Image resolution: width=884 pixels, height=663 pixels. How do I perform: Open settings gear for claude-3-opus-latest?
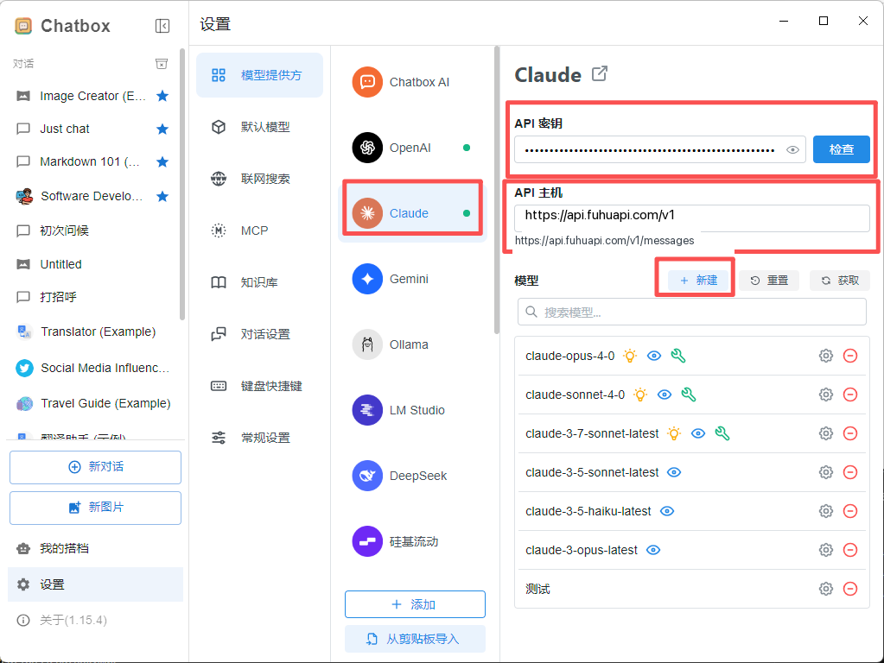click(826, 550)
